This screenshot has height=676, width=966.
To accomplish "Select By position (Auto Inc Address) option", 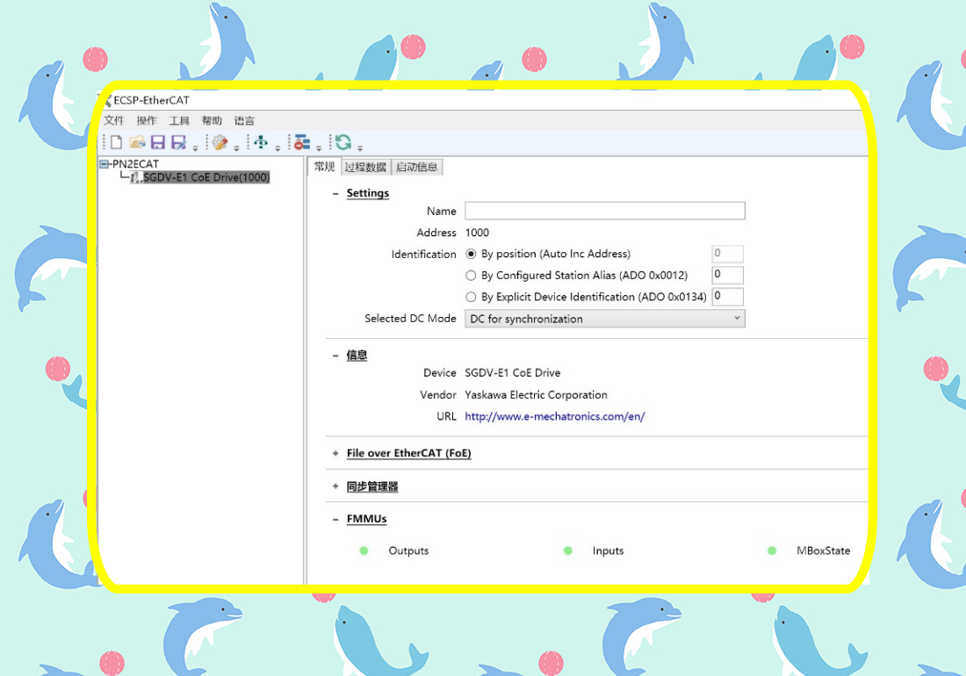I will pos(472,254).
